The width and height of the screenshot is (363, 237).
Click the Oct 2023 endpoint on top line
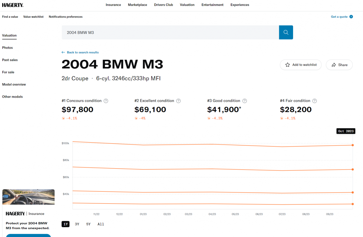(x=352, y=145)
